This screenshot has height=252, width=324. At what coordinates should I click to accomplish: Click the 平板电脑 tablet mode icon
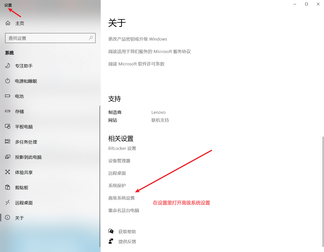[8, 127]
